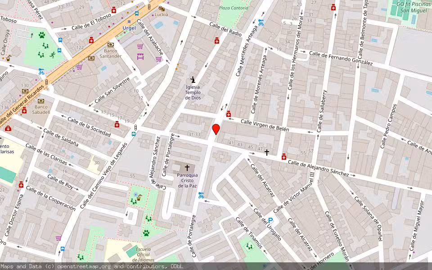Select the waste bin icon near Calle Oroya
Image resolution: width=432 pixels, height=270 pixels.
(9, 58)
